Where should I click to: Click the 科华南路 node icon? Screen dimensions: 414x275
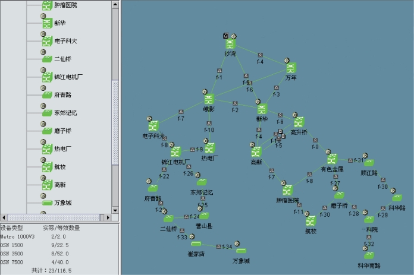click(x=369, y=255)
